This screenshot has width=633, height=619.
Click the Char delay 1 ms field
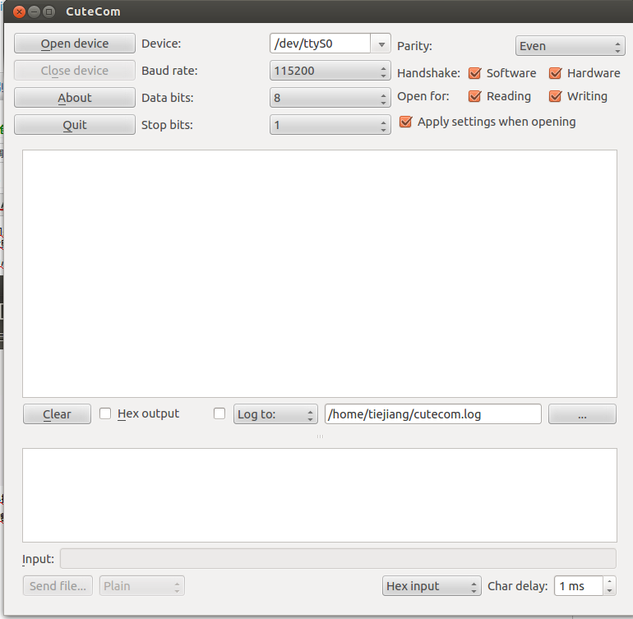[579, 586]
